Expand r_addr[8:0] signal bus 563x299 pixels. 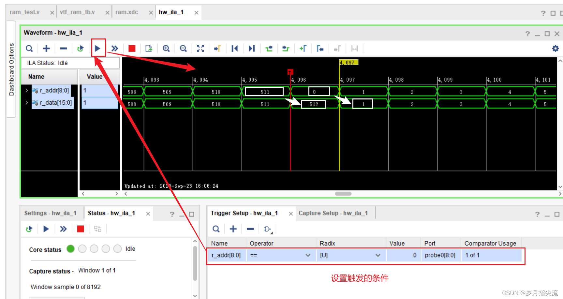[x=27, y=90]
